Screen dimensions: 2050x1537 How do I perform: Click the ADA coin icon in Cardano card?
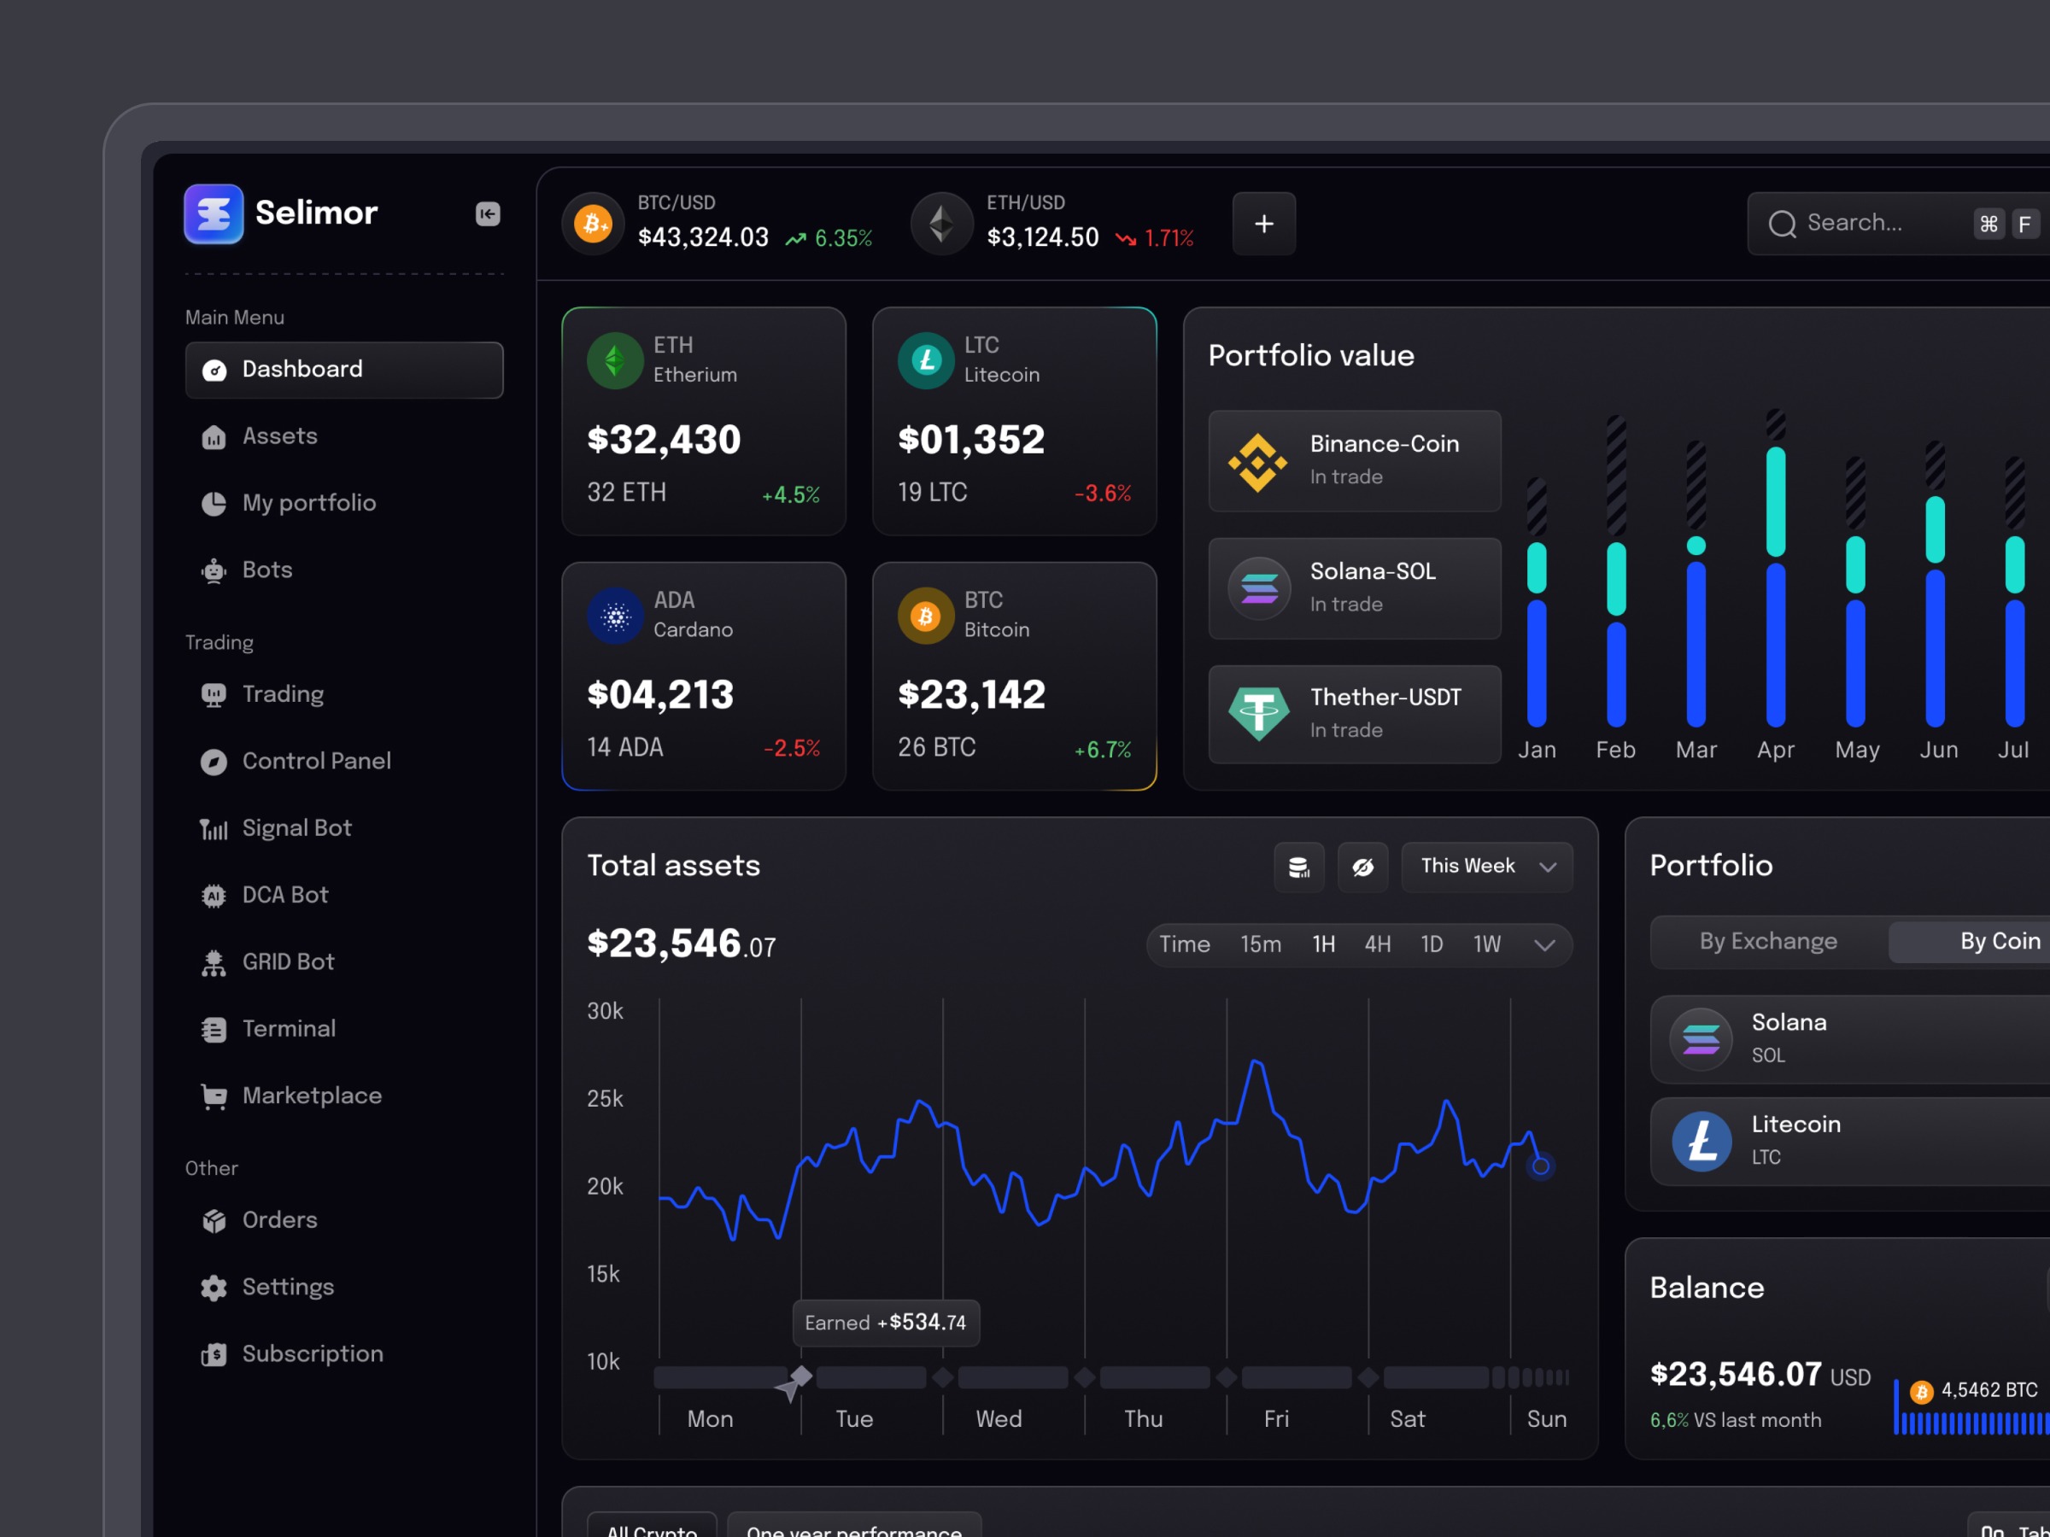click(615, 617)
